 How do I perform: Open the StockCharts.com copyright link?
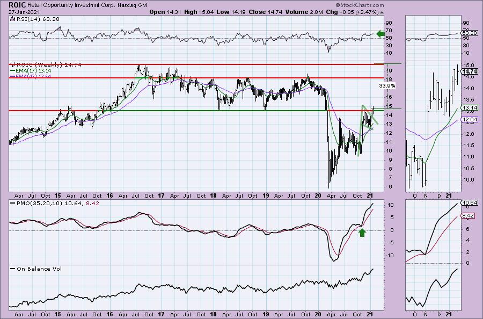pyautogui.click(x=360, y=5)
